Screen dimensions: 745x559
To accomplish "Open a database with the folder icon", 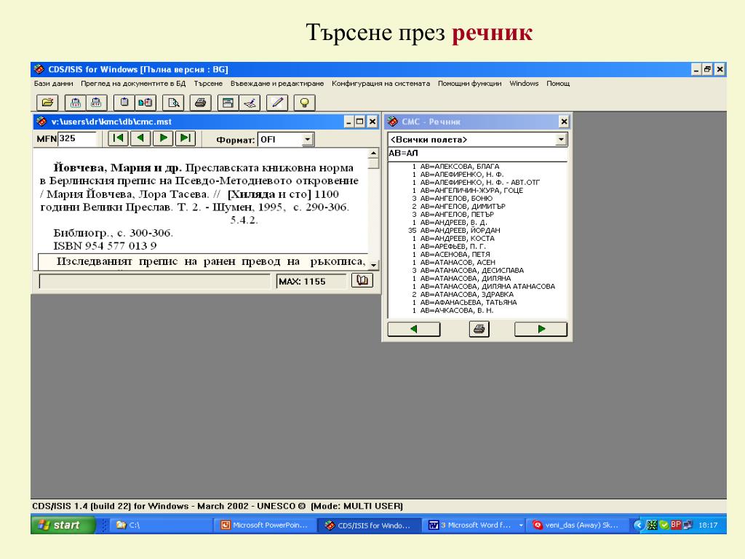I will pos(47,103).
